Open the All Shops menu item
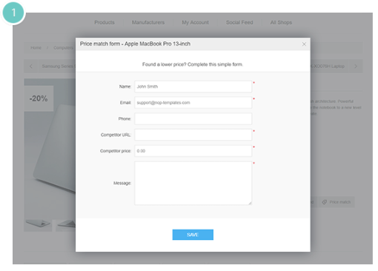The image size is (378, 271). click(281, 22)
